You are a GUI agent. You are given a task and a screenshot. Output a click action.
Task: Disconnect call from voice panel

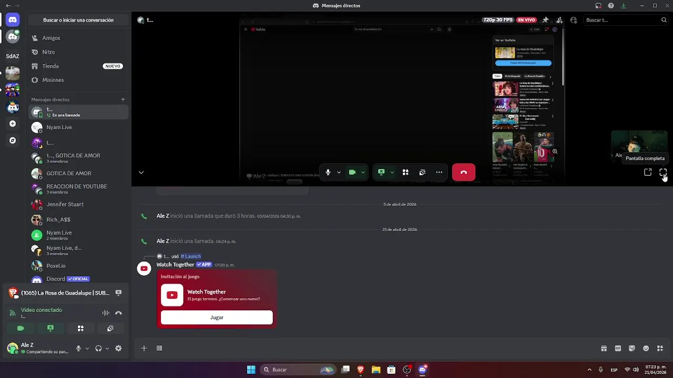pos(118,313)
